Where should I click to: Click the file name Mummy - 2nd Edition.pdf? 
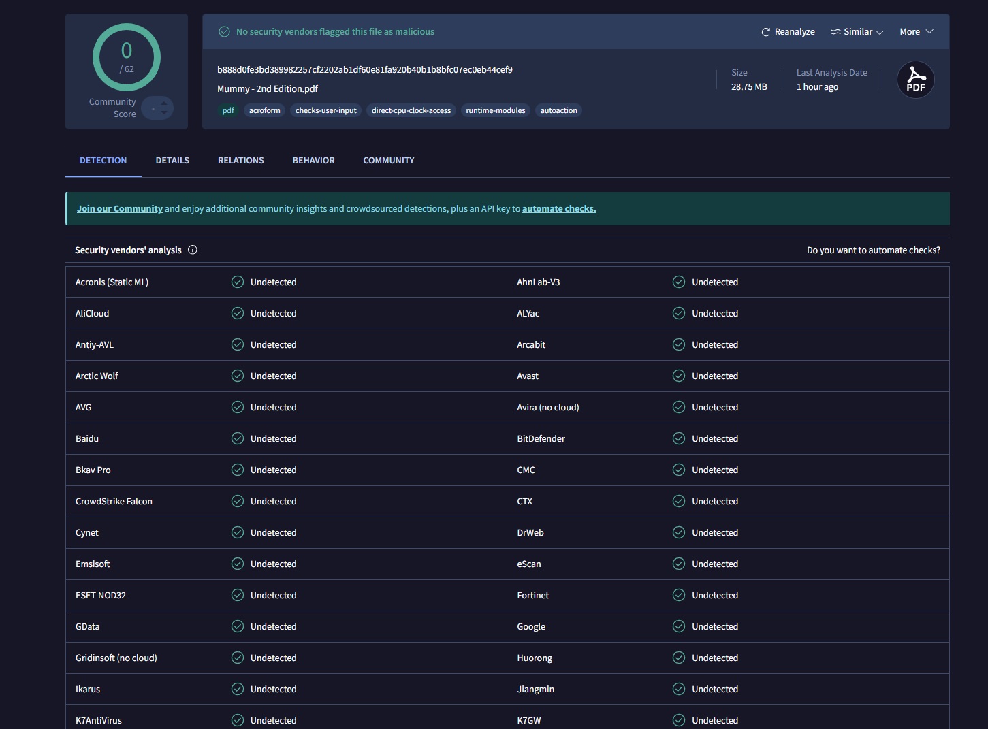pyautogui.click(x=268, y=88)
